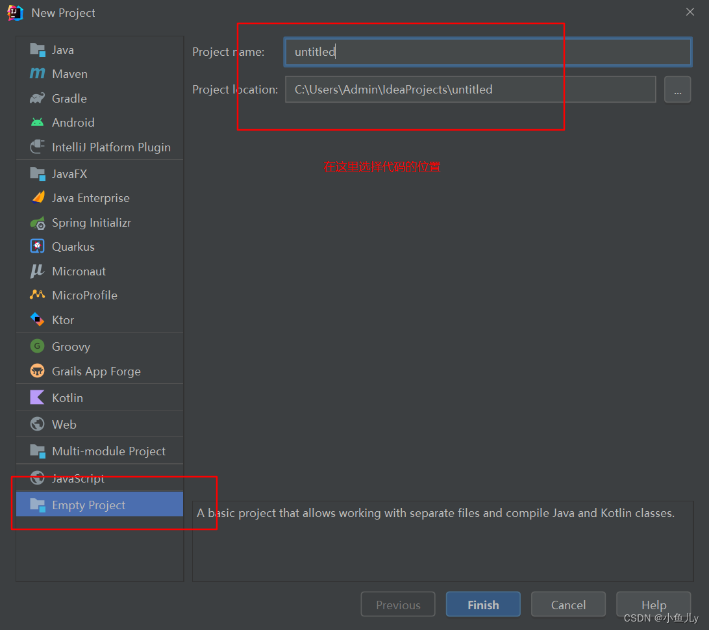Select the Groovy label
The width and height of the screenshot is (709, 630).
point(71,347)
